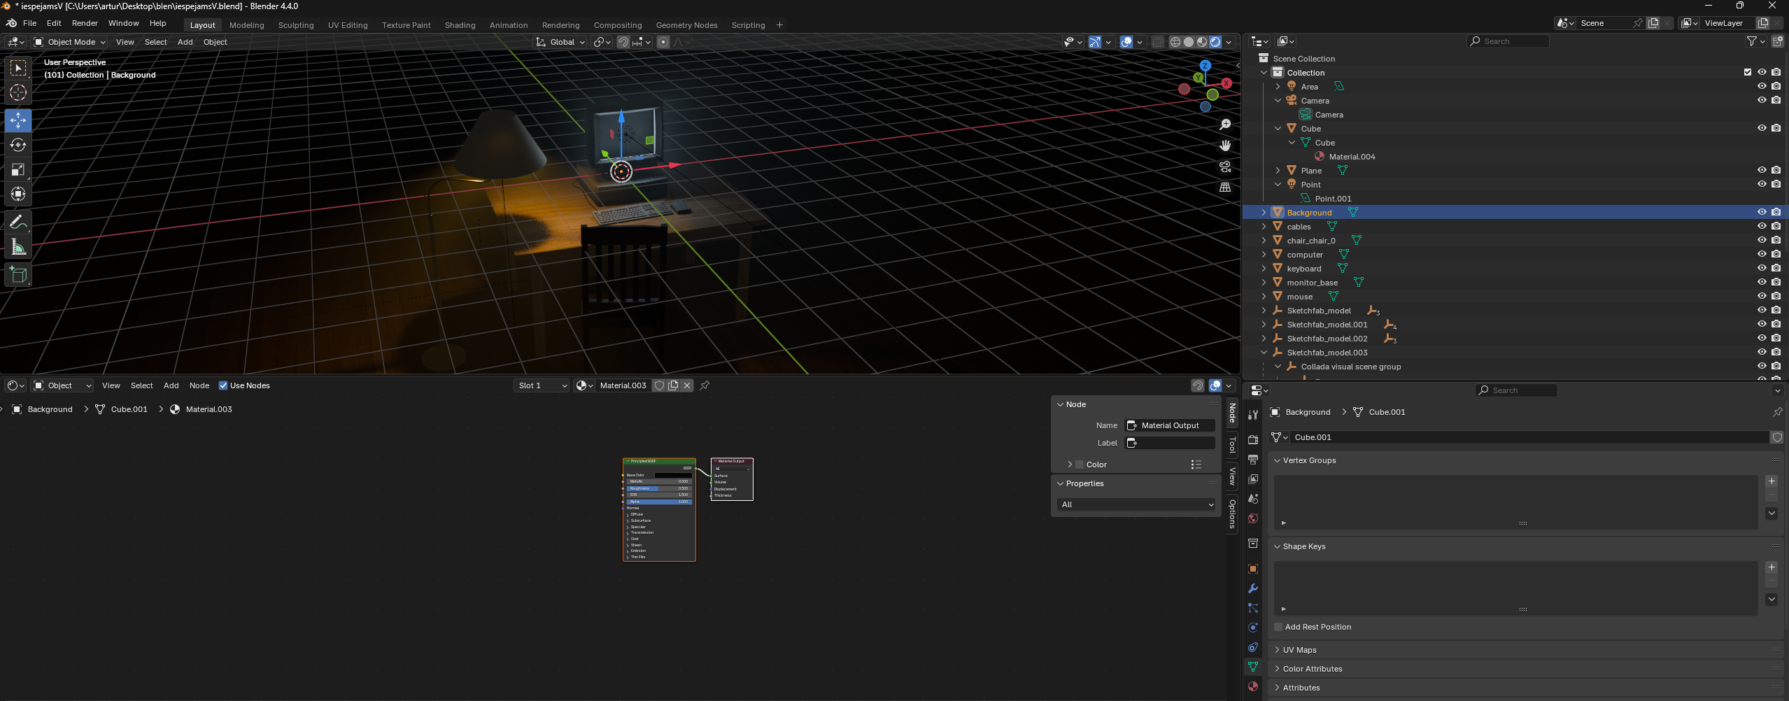Expand the UV Maps panel
Viewport: 1789px width, 701px height.
coord(1299,650)
